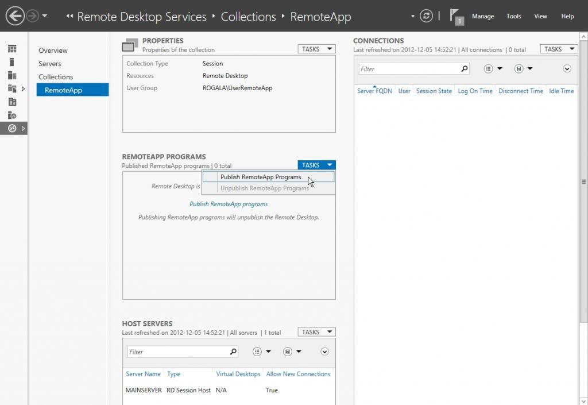Select the Local Server sidebar icon
The width and height of the screenshot is (588, 405).
point(12,62)
